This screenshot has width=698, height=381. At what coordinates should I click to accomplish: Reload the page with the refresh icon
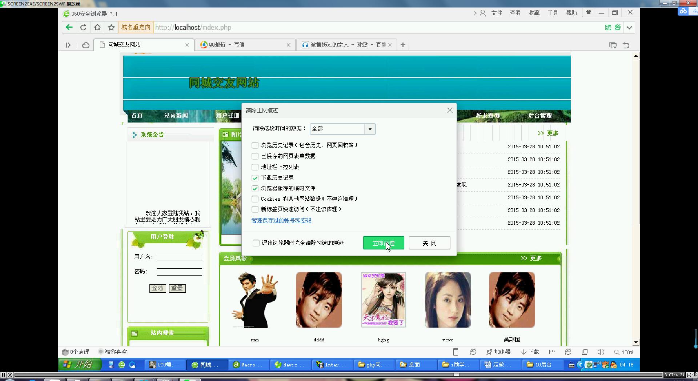(83, 27)
